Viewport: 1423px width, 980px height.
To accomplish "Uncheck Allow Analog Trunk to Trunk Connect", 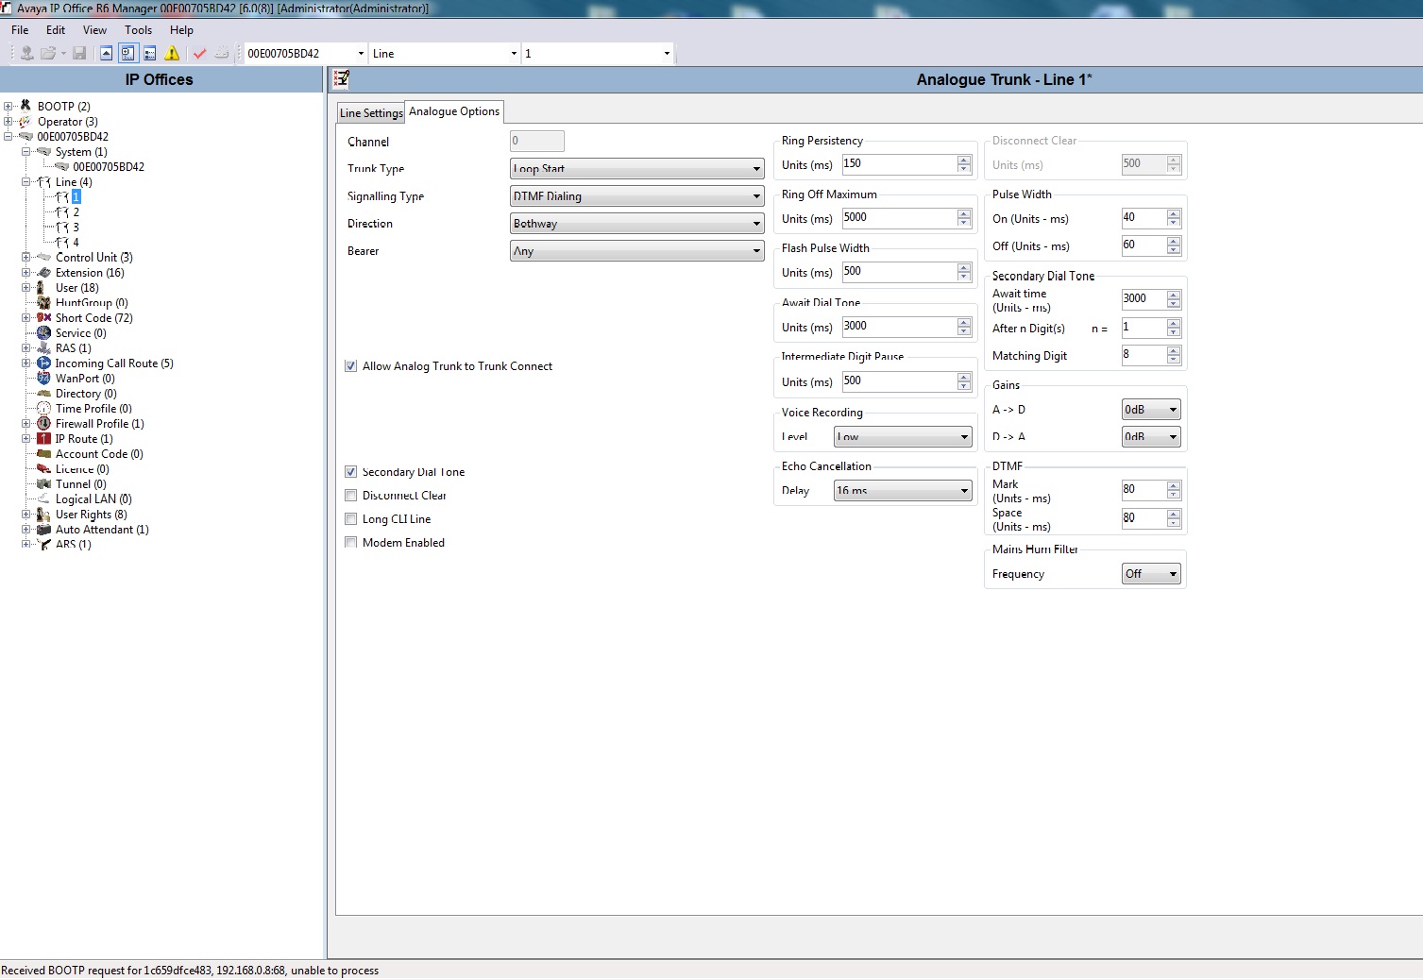I will point(350,366).
